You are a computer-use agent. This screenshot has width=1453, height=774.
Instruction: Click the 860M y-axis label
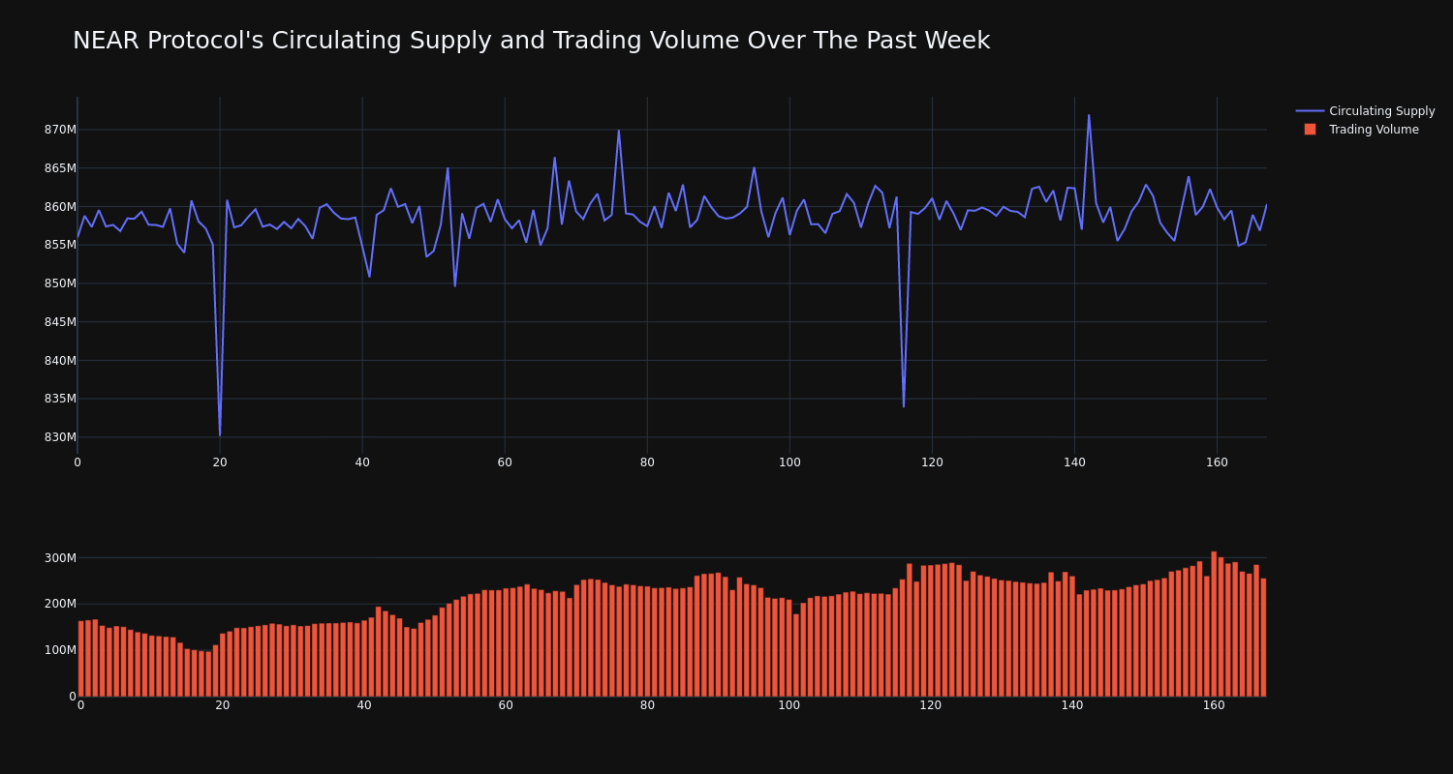[60, 206]
